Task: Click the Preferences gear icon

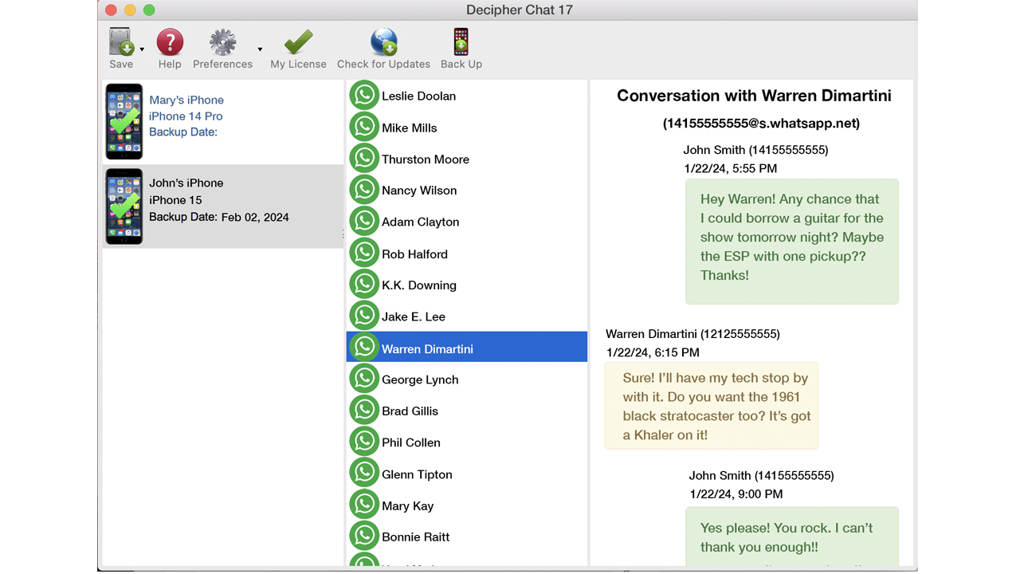Action: [222, 41]
